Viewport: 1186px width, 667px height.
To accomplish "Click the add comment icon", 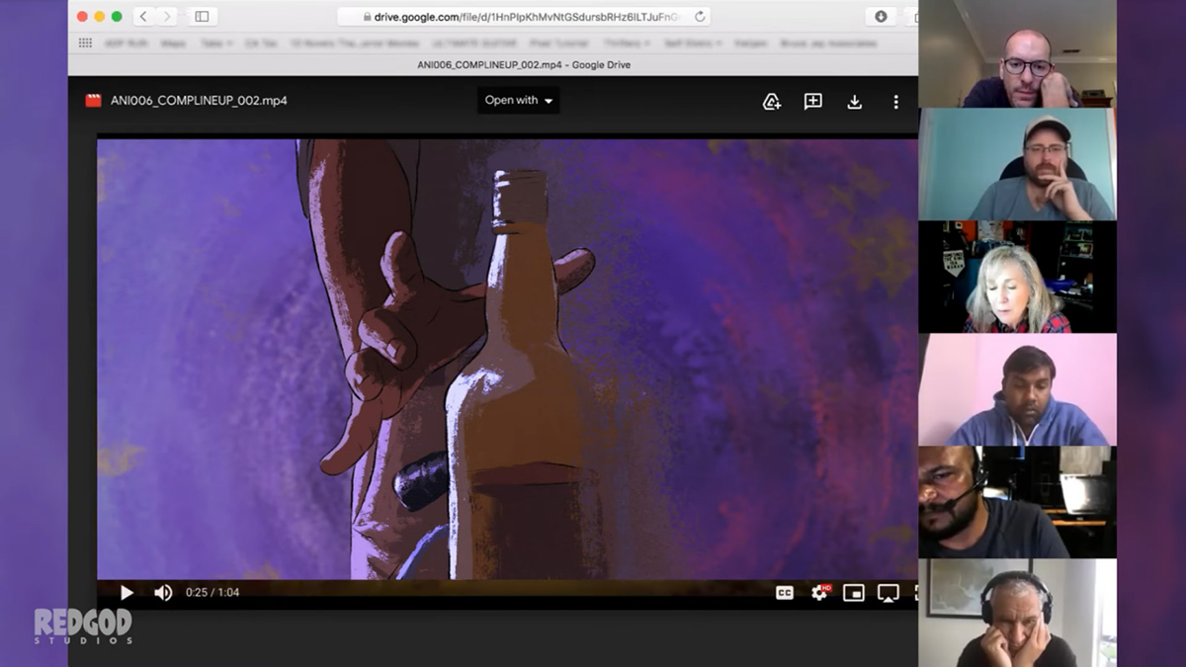I will pos(813,101).
